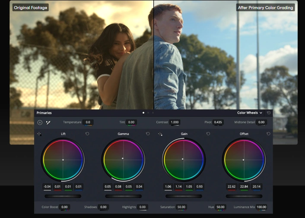305x218 pixels.
Task: Click the Midtone Detail value field
Action: pos(261,122)
